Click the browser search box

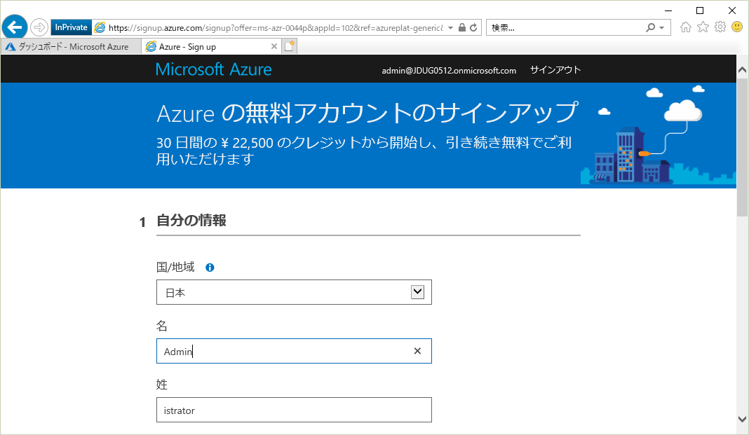(566, 27)
